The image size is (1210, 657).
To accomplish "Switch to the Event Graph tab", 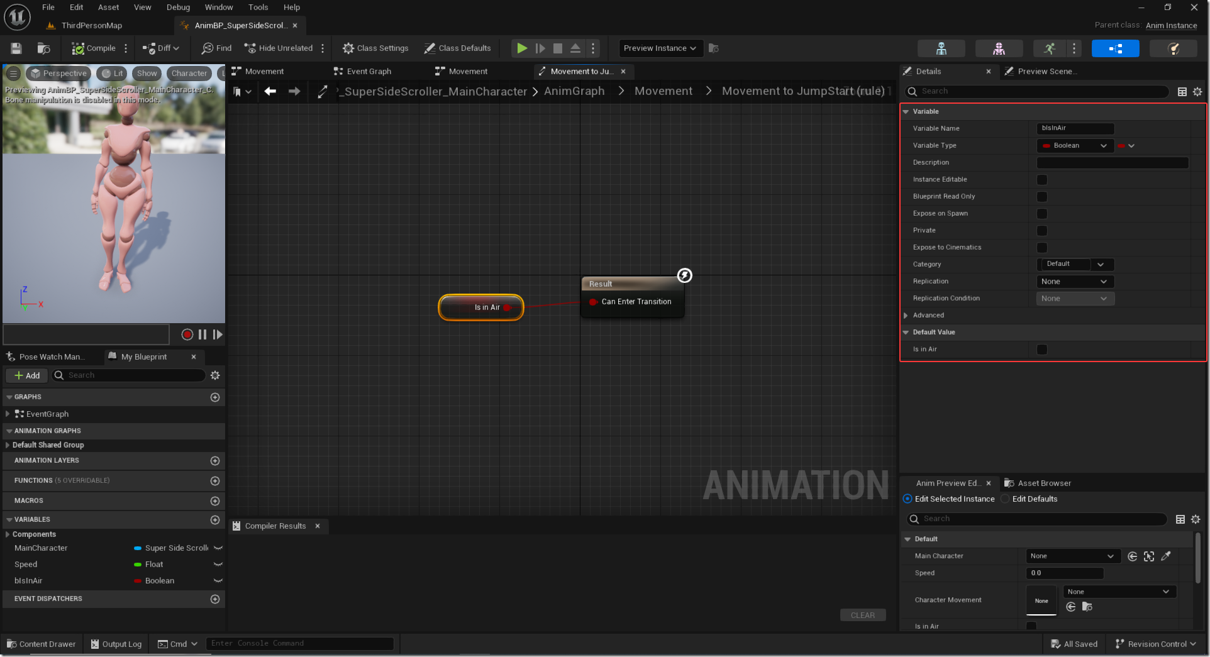I will pos(369,72).
